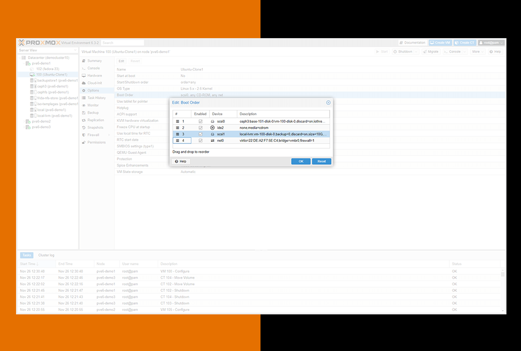Select the 'Start at boot' option row
Image resolution: width=521 pixels, height=351 pixels.
[310, 76]
